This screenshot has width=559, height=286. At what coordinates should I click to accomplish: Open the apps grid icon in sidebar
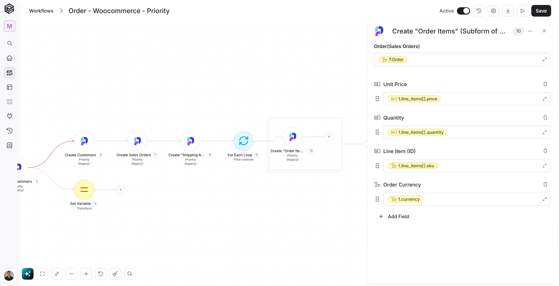coord(10,102)
